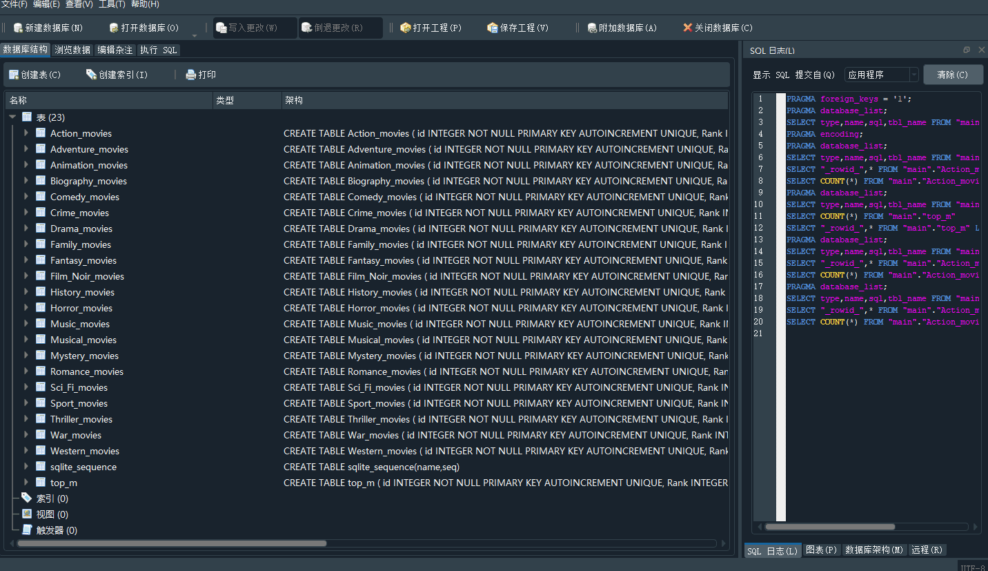Open the dropdown arrow beside 打开数据库
Image resolution: width=988 pixels, height=571 pixels.
(195, 34)
